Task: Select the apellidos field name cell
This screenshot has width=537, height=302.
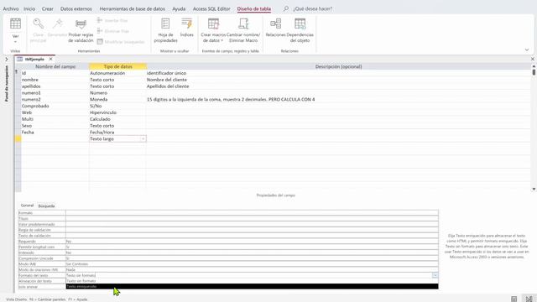Action: [x=55, y=86]
